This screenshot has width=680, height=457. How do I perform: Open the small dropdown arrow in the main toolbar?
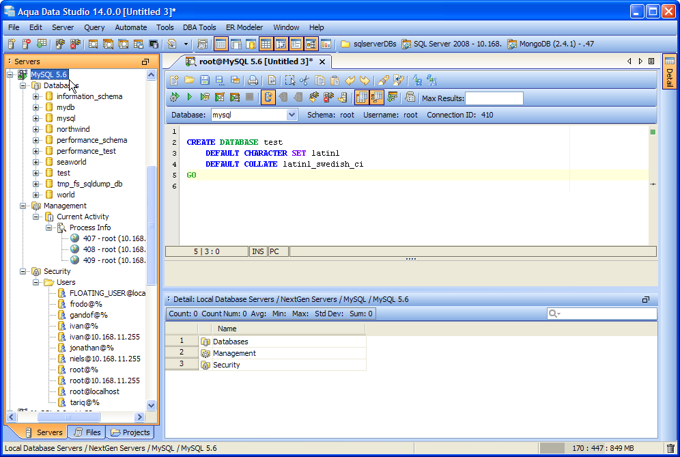[186, 44]
